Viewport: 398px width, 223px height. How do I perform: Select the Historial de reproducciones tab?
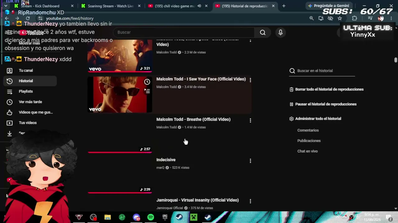pyautogui.click(x=245, y=6)
